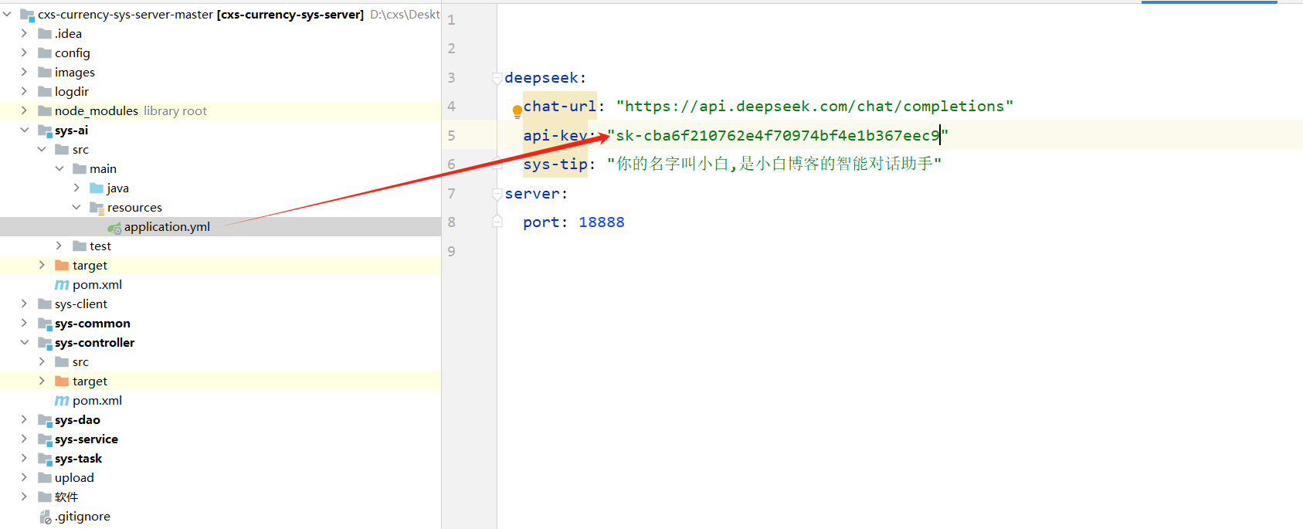Click the node_modules library root folder icon

(x=45, y=110)
